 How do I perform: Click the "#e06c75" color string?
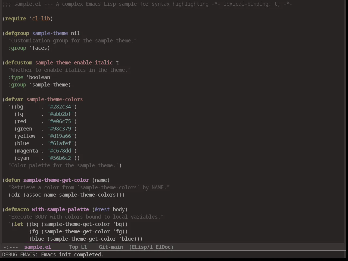61,121
